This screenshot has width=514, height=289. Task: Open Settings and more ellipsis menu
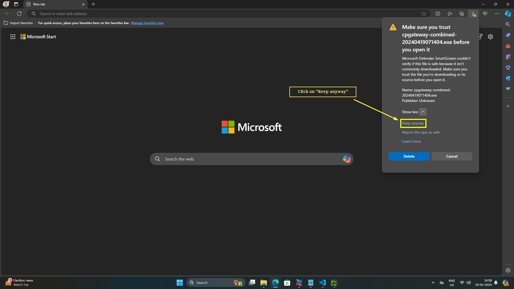coord(497,14)
